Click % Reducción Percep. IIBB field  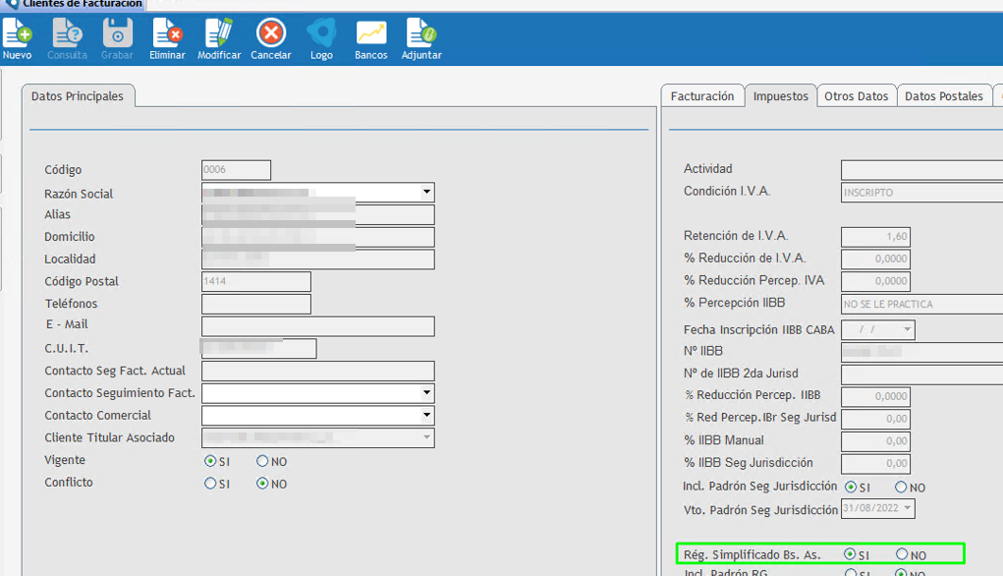875,397
